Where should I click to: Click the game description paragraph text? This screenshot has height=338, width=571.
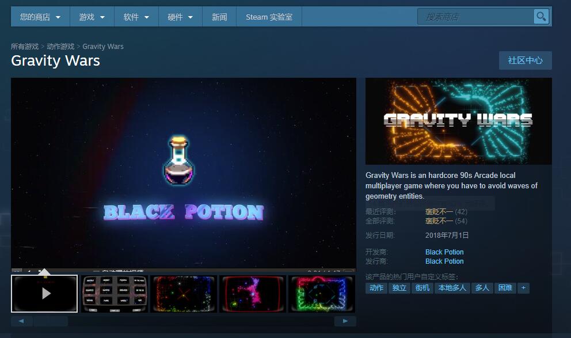tap(451, 186)
